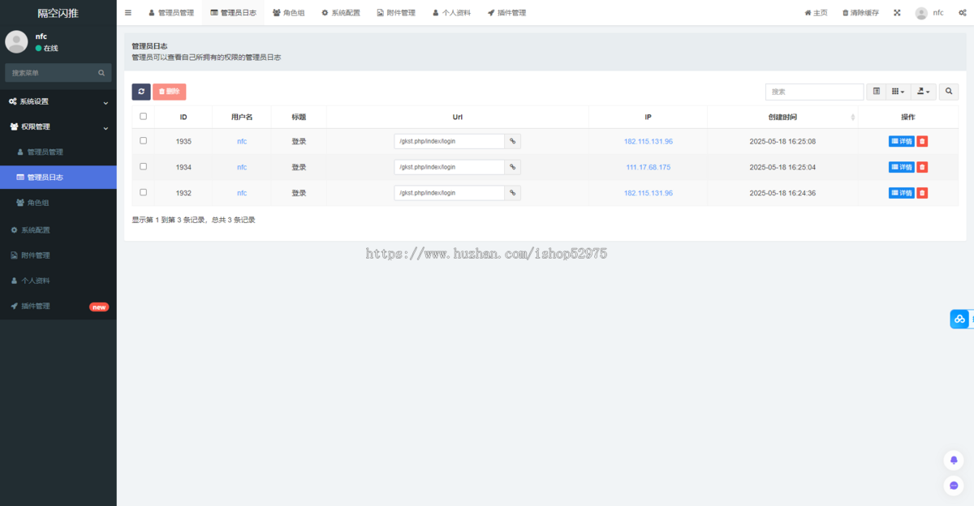
Task: Open the URL link icon for row 1934
Action: pyautogui.click(x=512, y=167)
